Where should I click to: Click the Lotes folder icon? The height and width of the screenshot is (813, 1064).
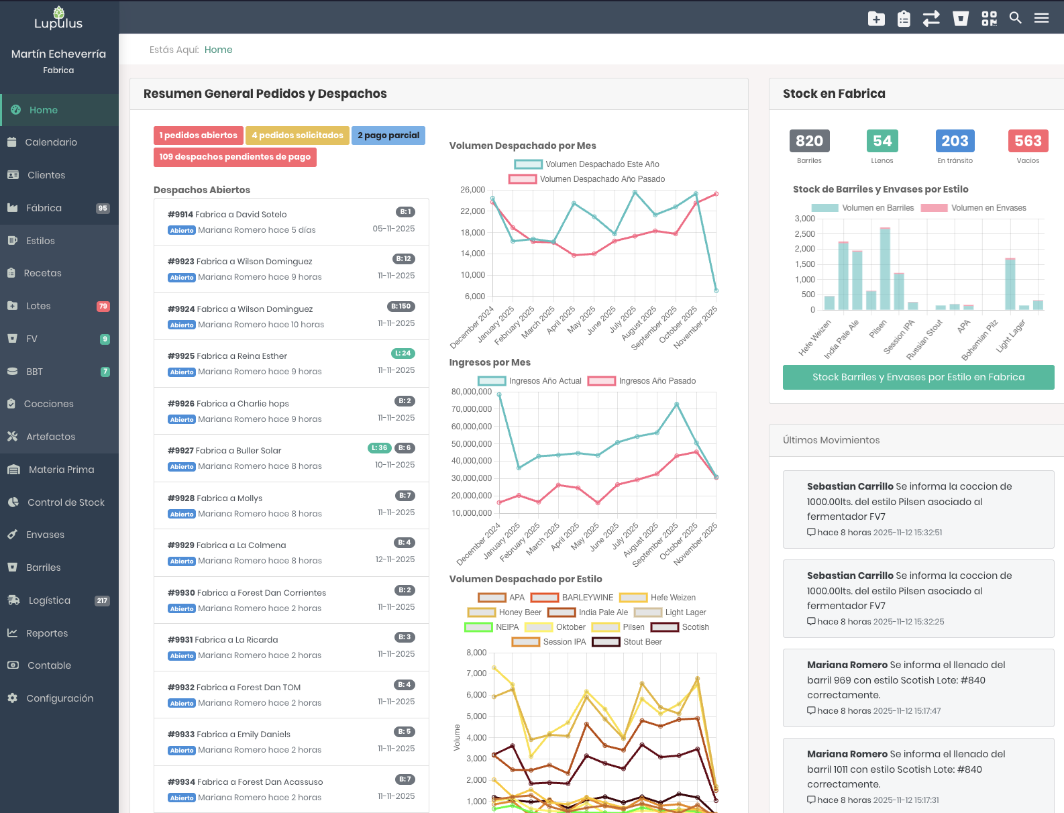click(12, 306)
